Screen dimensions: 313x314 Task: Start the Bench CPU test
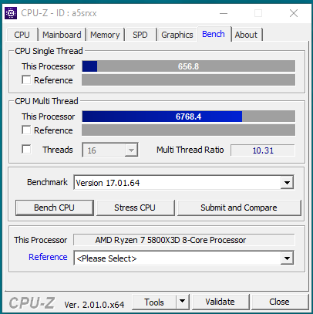click(x=54, y=208)
